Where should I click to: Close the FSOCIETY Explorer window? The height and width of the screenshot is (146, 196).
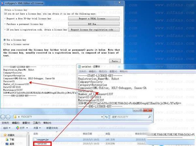(148, 110)
